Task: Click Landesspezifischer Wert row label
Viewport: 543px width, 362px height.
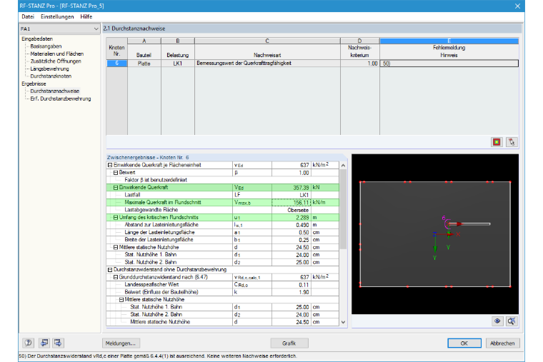Action: tap(151, 284)
